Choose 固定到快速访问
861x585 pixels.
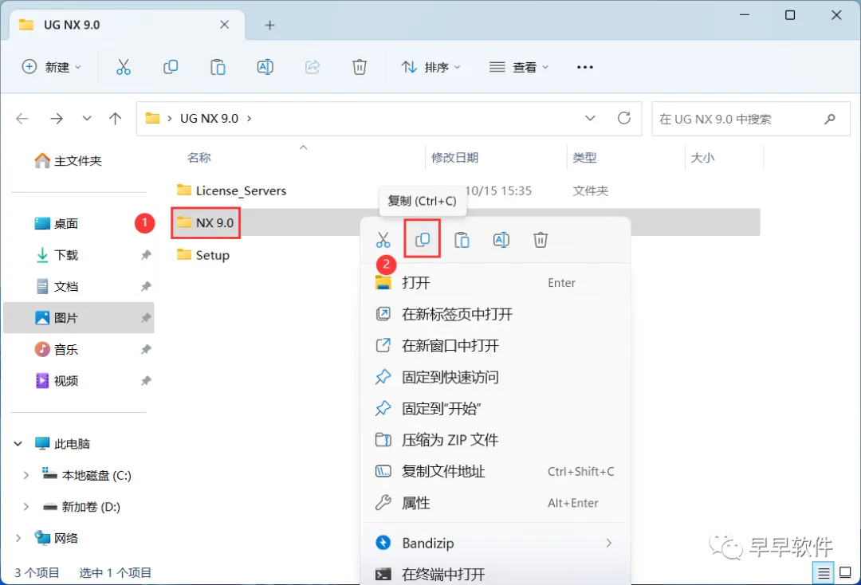(495, 377)
